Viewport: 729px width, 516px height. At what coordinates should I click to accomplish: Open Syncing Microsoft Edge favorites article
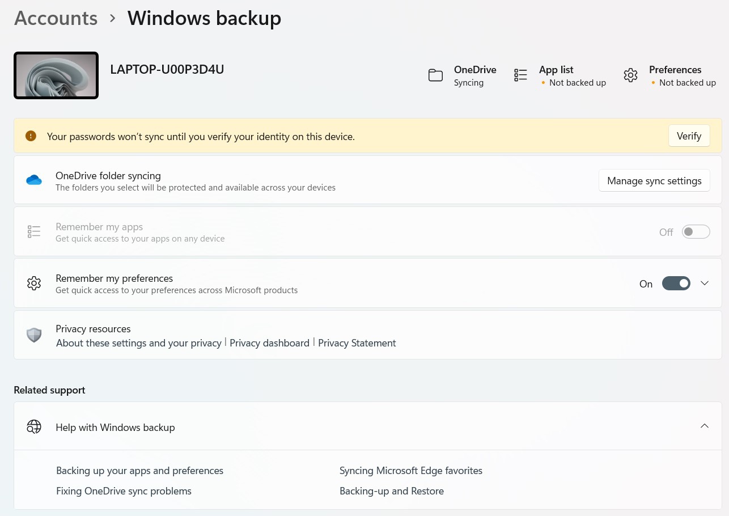[411, 471]
